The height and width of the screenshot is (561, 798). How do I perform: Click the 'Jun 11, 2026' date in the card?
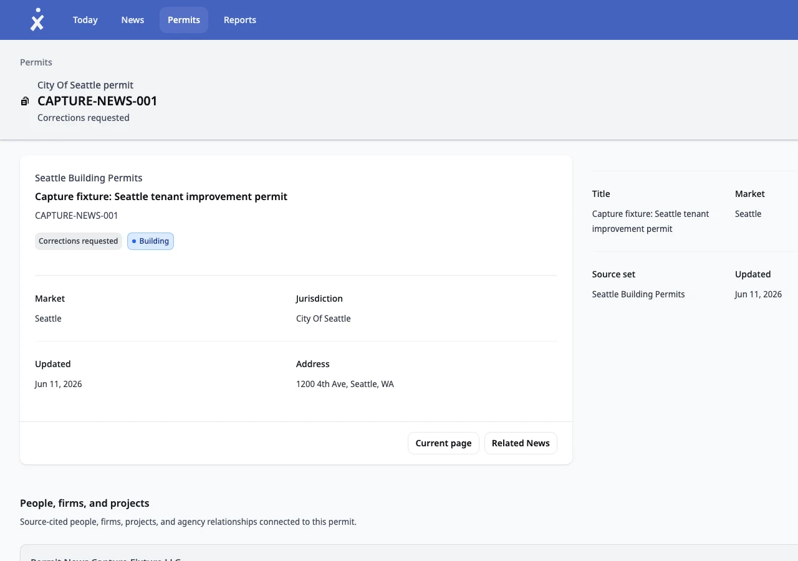[x=59, y=384]
